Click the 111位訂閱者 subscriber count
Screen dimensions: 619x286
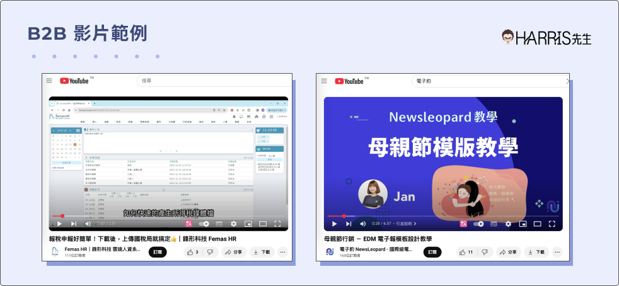tap(75, 256)
